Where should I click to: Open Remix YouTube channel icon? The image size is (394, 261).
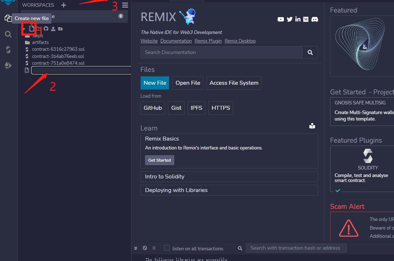point(281,19)
